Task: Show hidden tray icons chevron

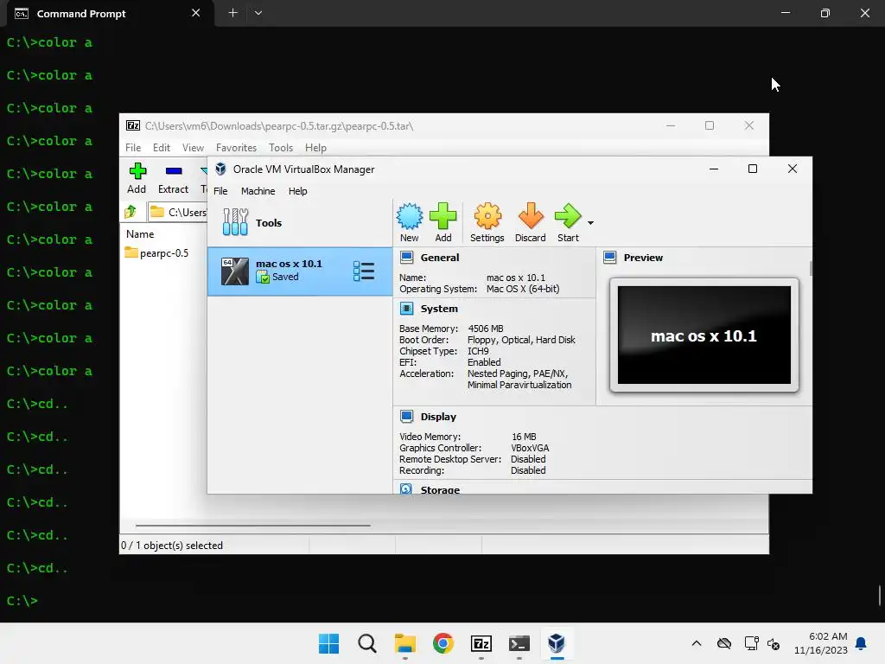Action: click(697, 643)
